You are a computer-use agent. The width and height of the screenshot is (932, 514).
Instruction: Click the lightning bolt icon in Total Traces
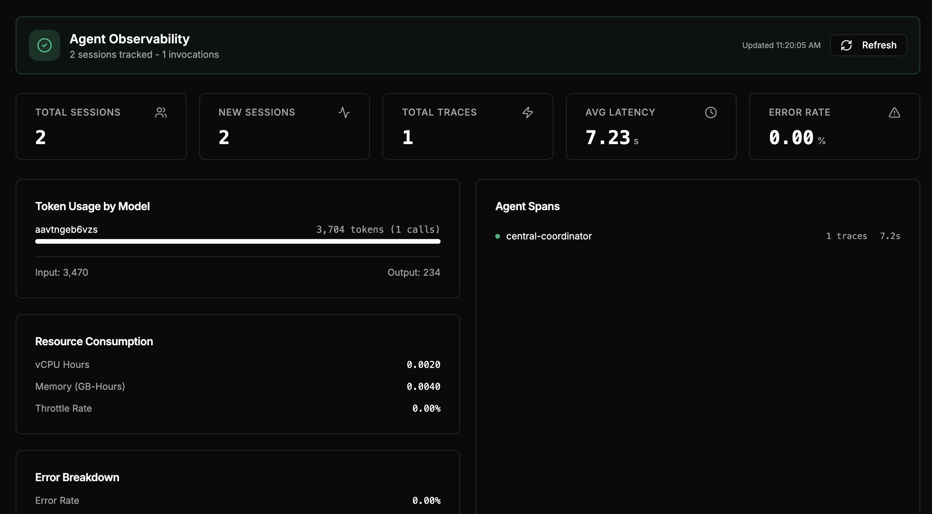coord(527,112)
